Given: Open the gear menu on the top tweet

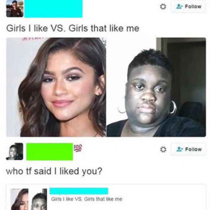Looking at the screenshot, I should point(163,6).
